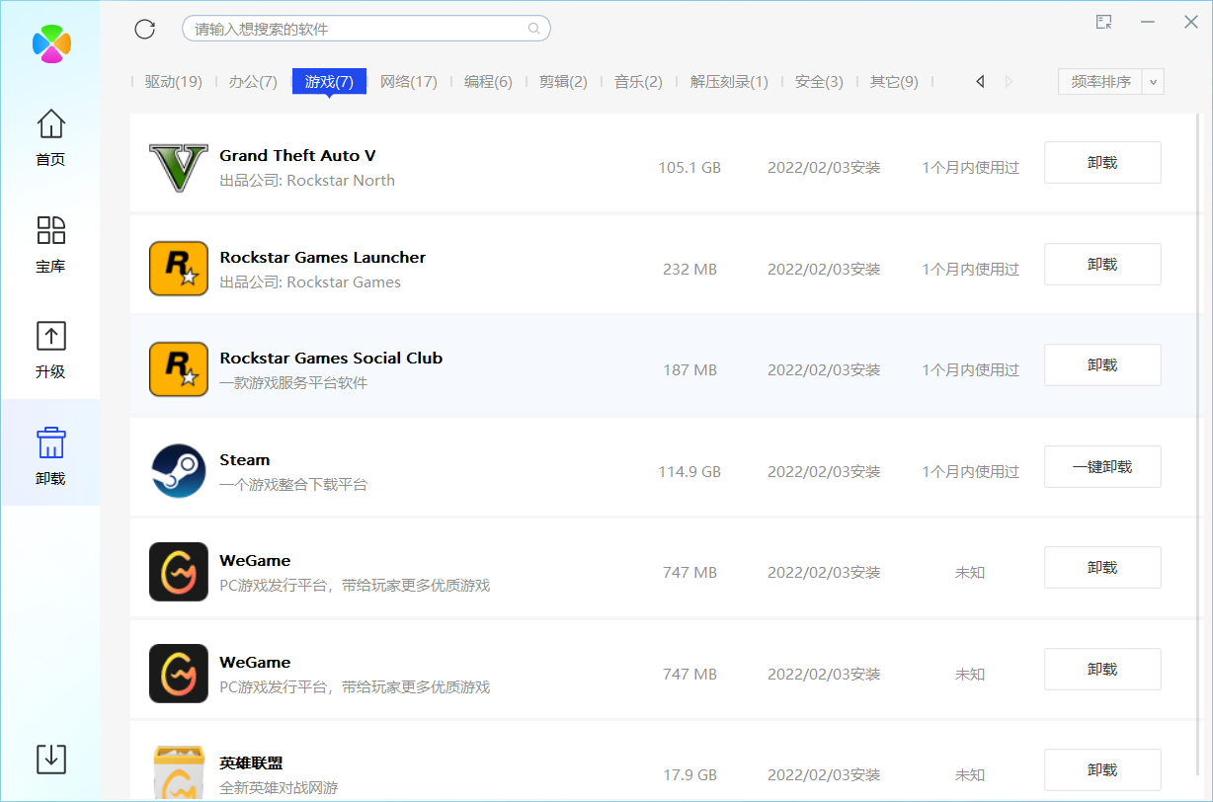Open the home page (首页)
The height and width of the screenshot is (802, 1213).
tap(50, 137)
